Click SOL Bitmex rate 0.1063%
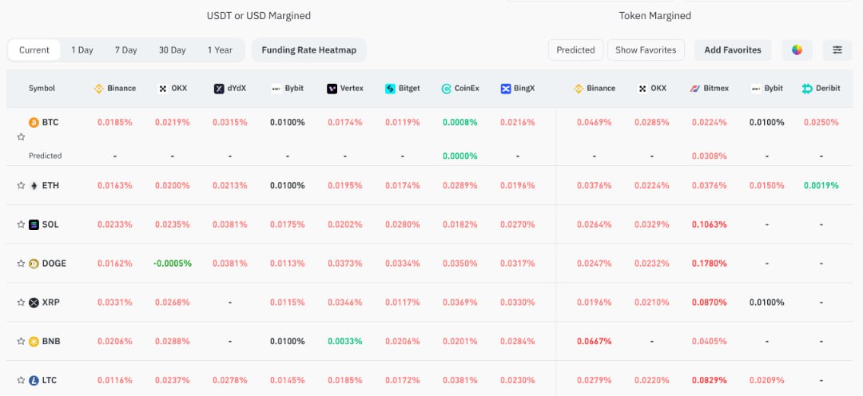The height and width of the screenshot is (396, 863). pos(710,224)
